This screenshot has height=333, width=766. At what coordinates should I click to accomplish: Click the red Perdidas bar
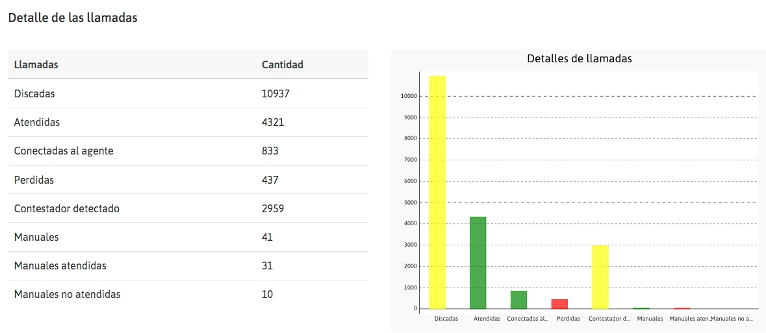pyautogui.click(x=559, y=304)
